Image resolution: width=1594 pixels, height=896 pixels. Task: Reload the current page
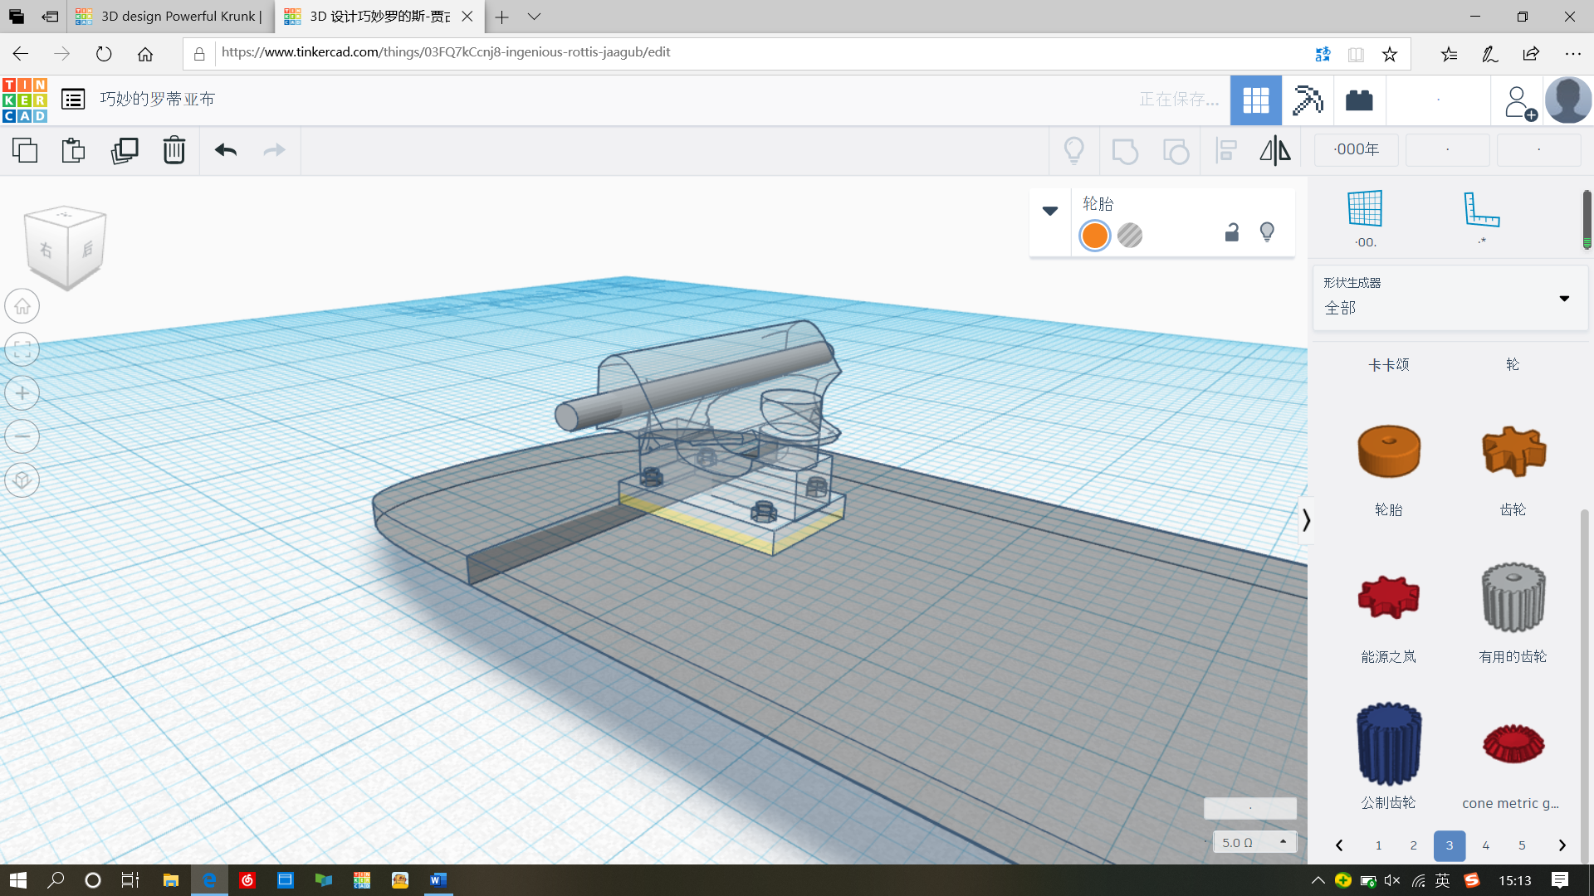tap(103, 54)
